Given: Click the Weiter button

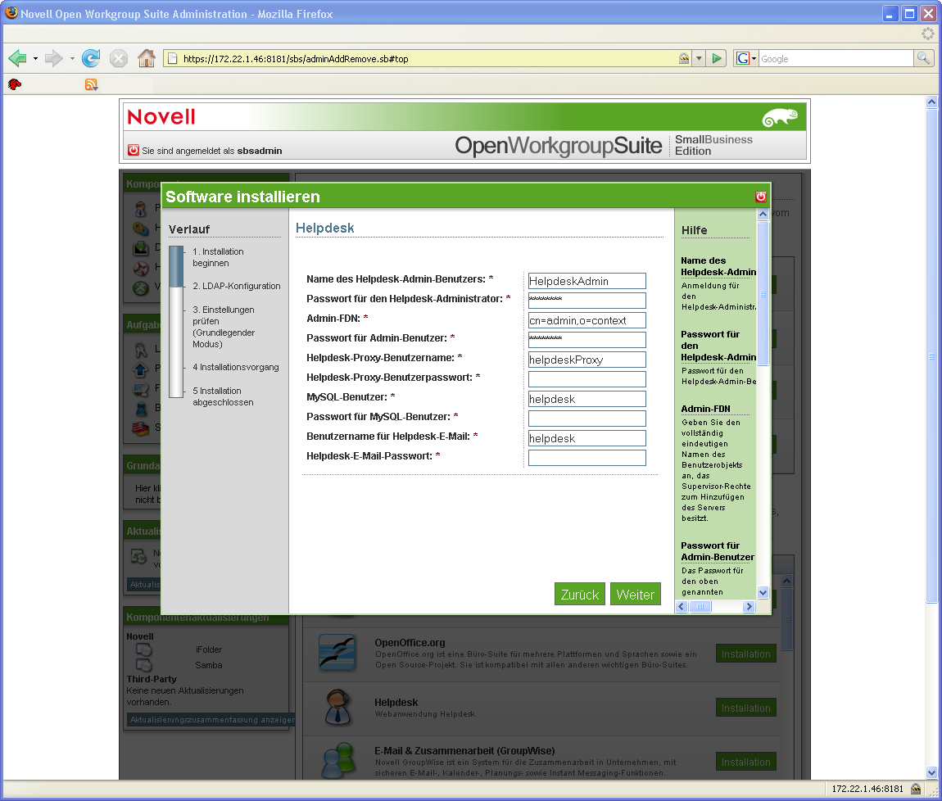Looking at the screenshot, I should [x=635, y=595].
